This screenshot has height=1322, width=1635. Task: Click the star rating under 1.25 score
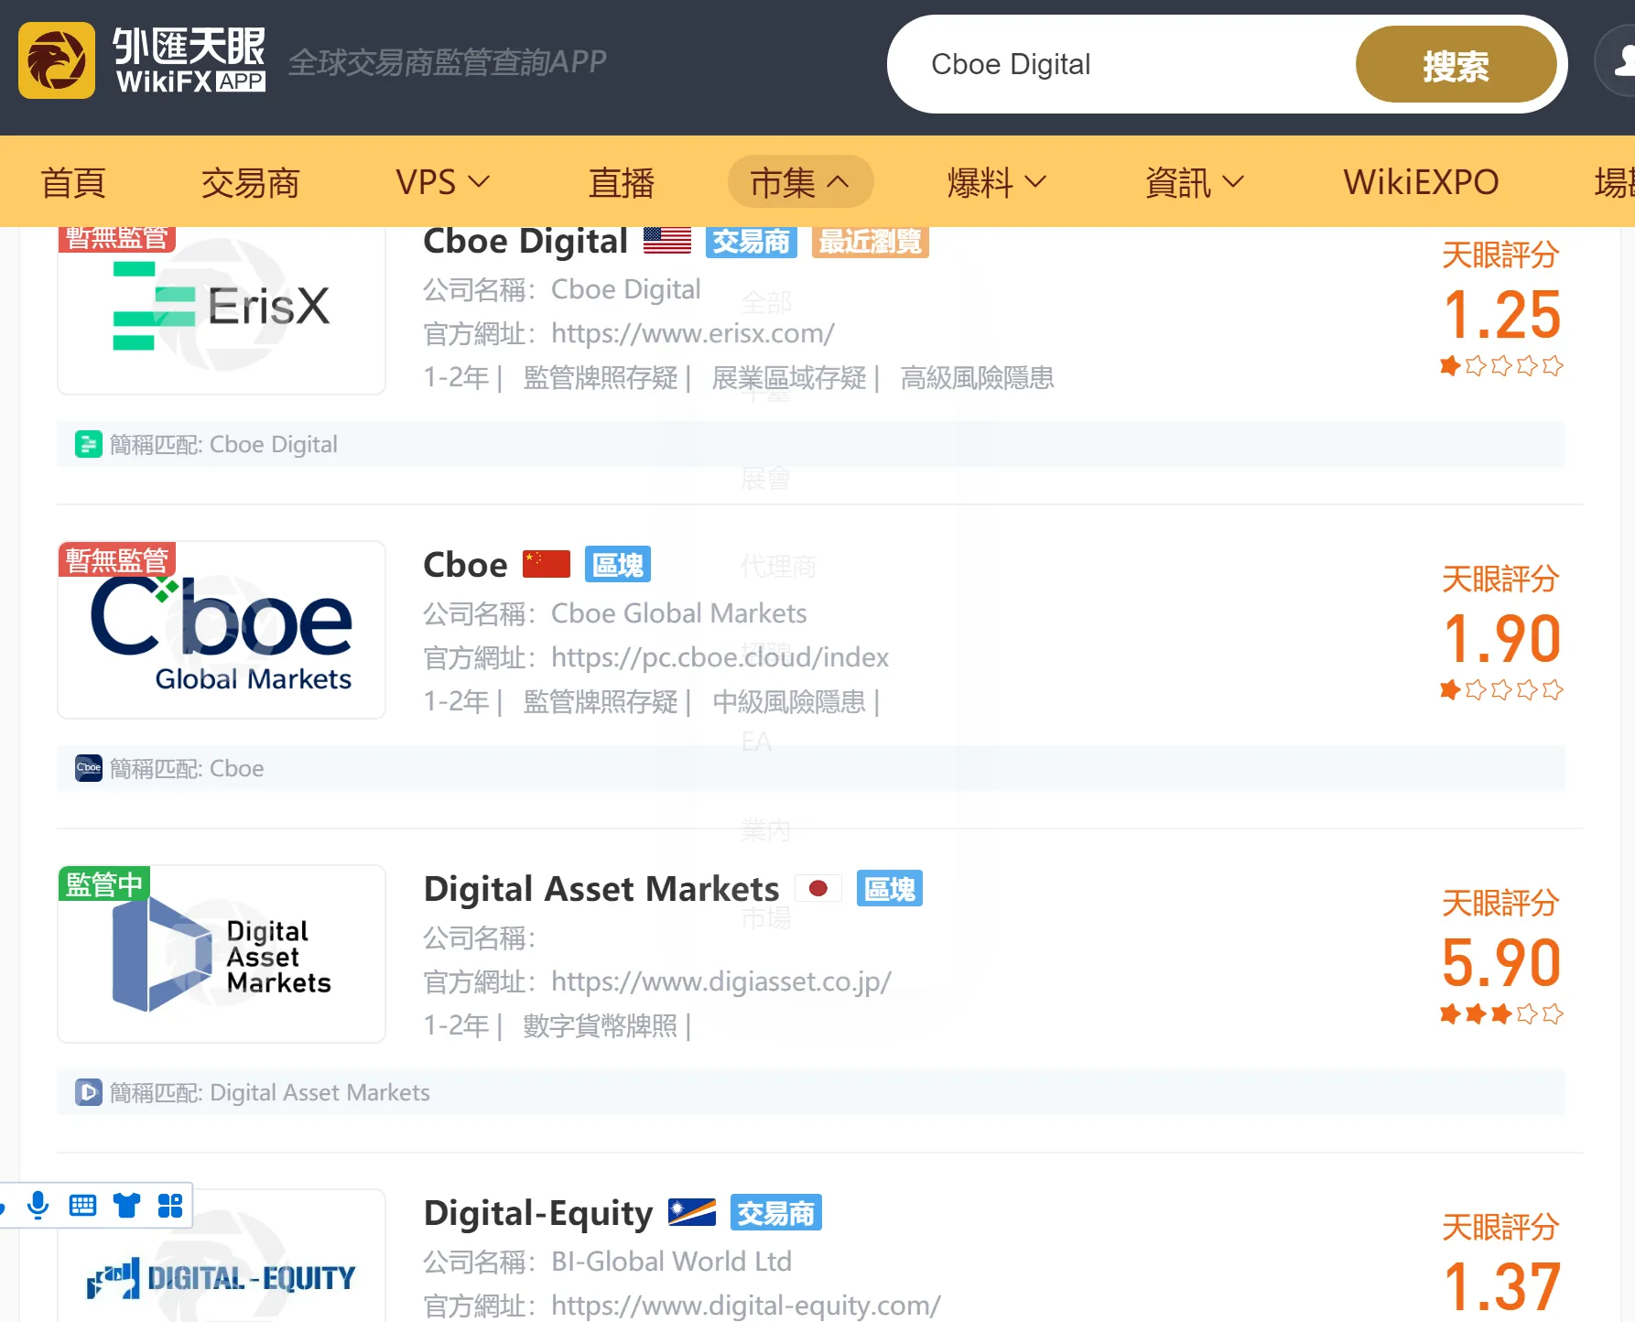coord(1501,366)
